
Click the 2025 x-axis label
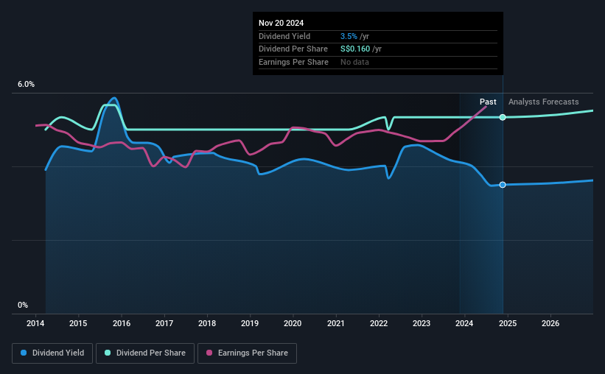click(508, 323)
